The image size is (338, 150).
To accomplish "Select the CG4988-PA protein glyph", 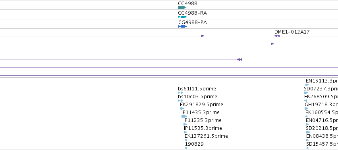I will point(183,26).
